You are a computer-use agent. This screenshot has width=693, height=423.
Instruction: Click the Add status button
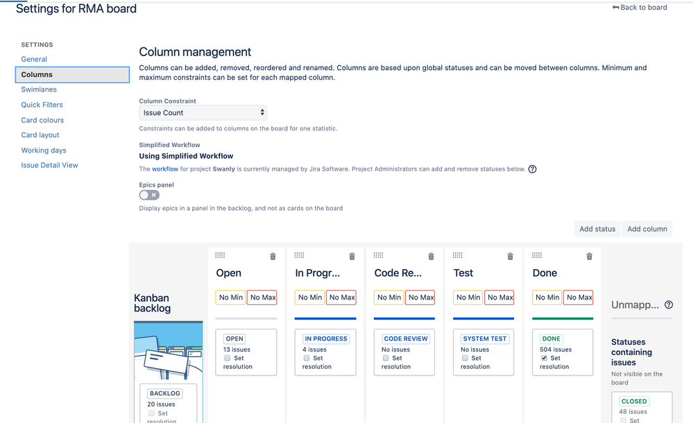click(597, 229)
